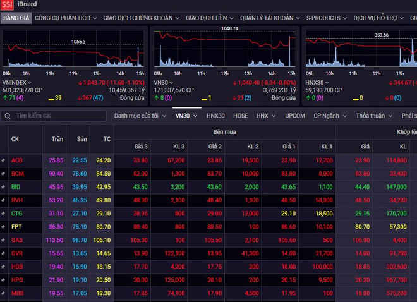This screenshot has width=417, height=302.
Task: Click the pin icon beside GAS
Action: point(3,240)
